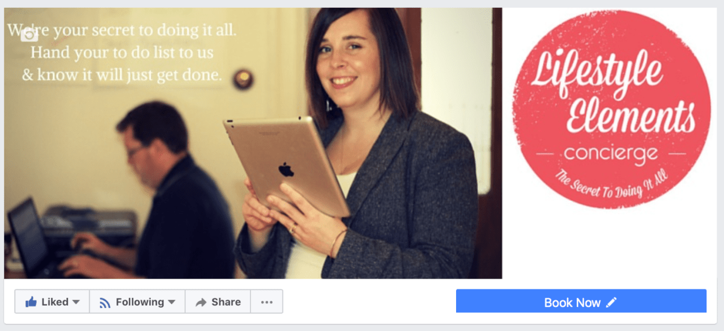The width and height of the screenshot is (724, 331).
Task: Click the RSS feed icon beside Following
Action: click(105, 303)
